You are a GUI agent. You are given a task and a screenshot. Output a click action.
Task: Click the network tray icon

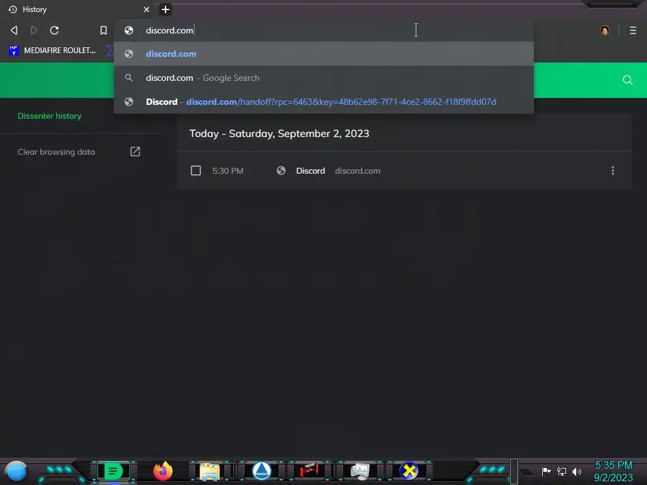562,471
